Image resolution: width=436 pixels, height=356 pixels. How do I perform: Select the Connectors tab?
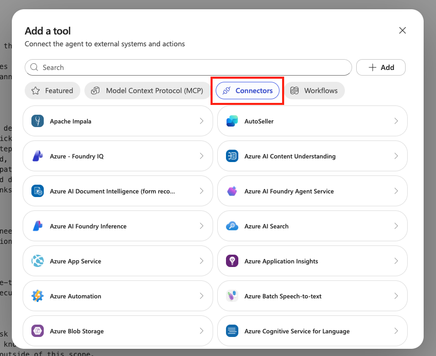click(x=248, y=91)
